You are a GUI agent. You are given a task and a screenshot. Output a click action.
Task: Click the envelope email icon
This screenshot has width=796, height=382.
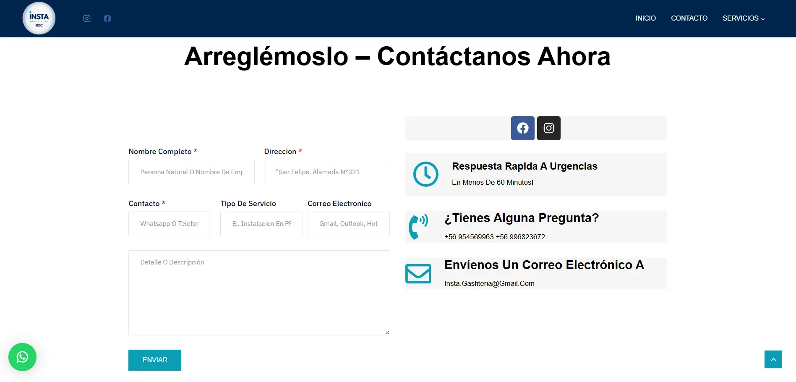(x=418, y=274)
